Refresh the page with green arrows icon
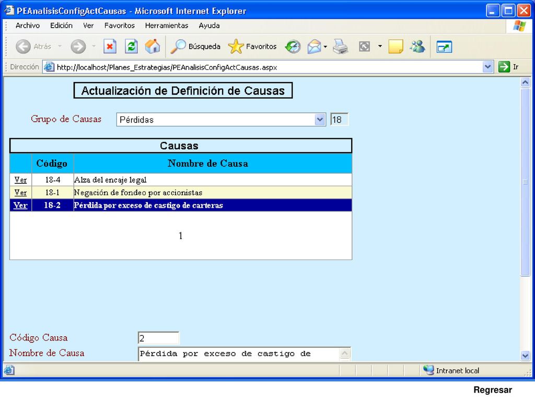The height and width of the screenshot is (401, 535). [x=131, y=46]
